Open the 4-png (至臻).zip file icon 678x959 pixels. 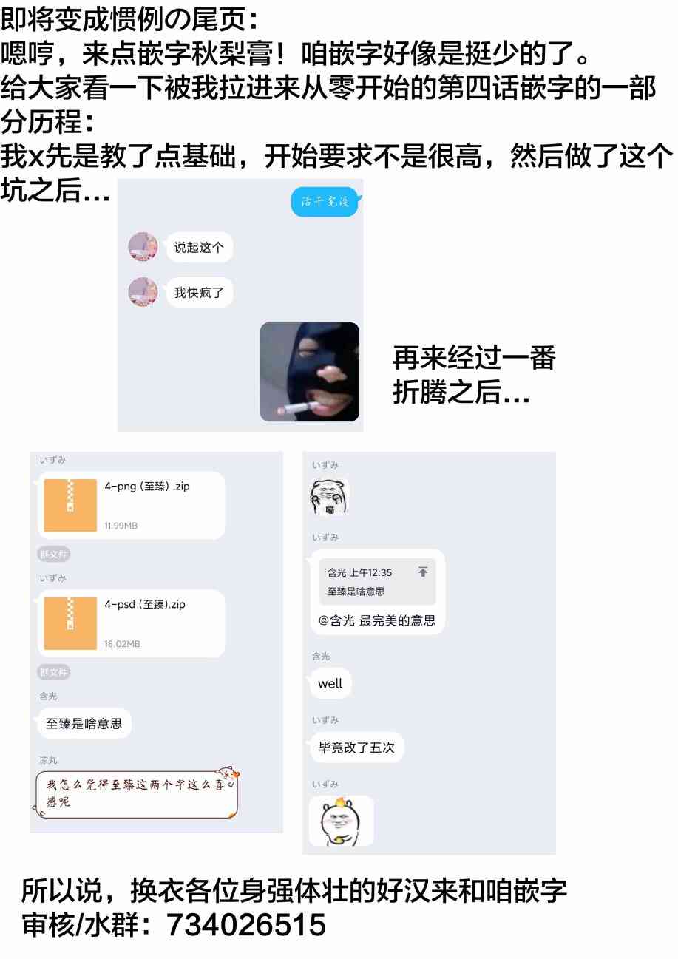tap(70, 506)
